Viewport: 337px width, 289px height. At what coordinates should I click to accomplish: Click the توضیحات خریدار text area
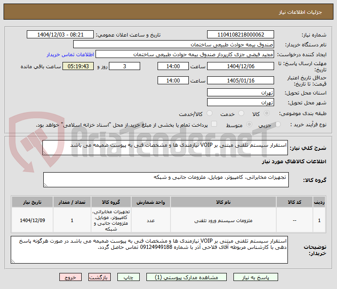pyautogui.click(x=149, y=250)
